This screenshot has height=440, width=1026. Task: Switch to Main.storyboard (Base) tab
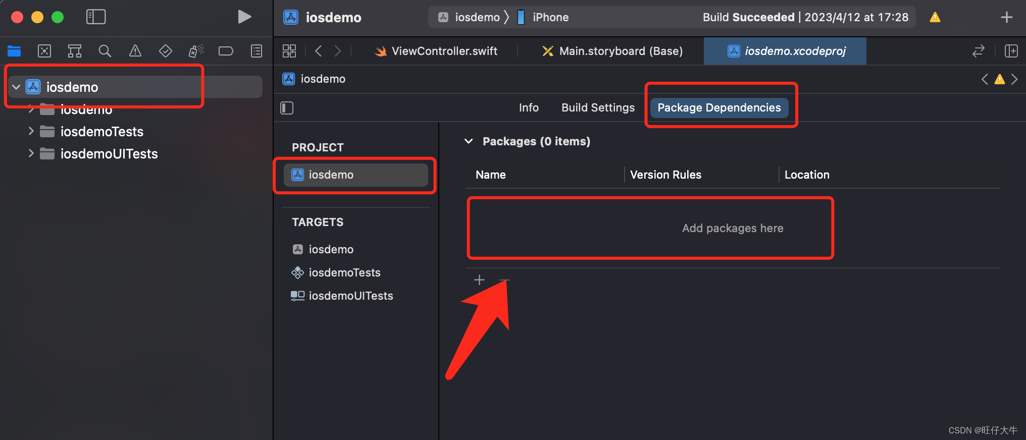(612, 51)
